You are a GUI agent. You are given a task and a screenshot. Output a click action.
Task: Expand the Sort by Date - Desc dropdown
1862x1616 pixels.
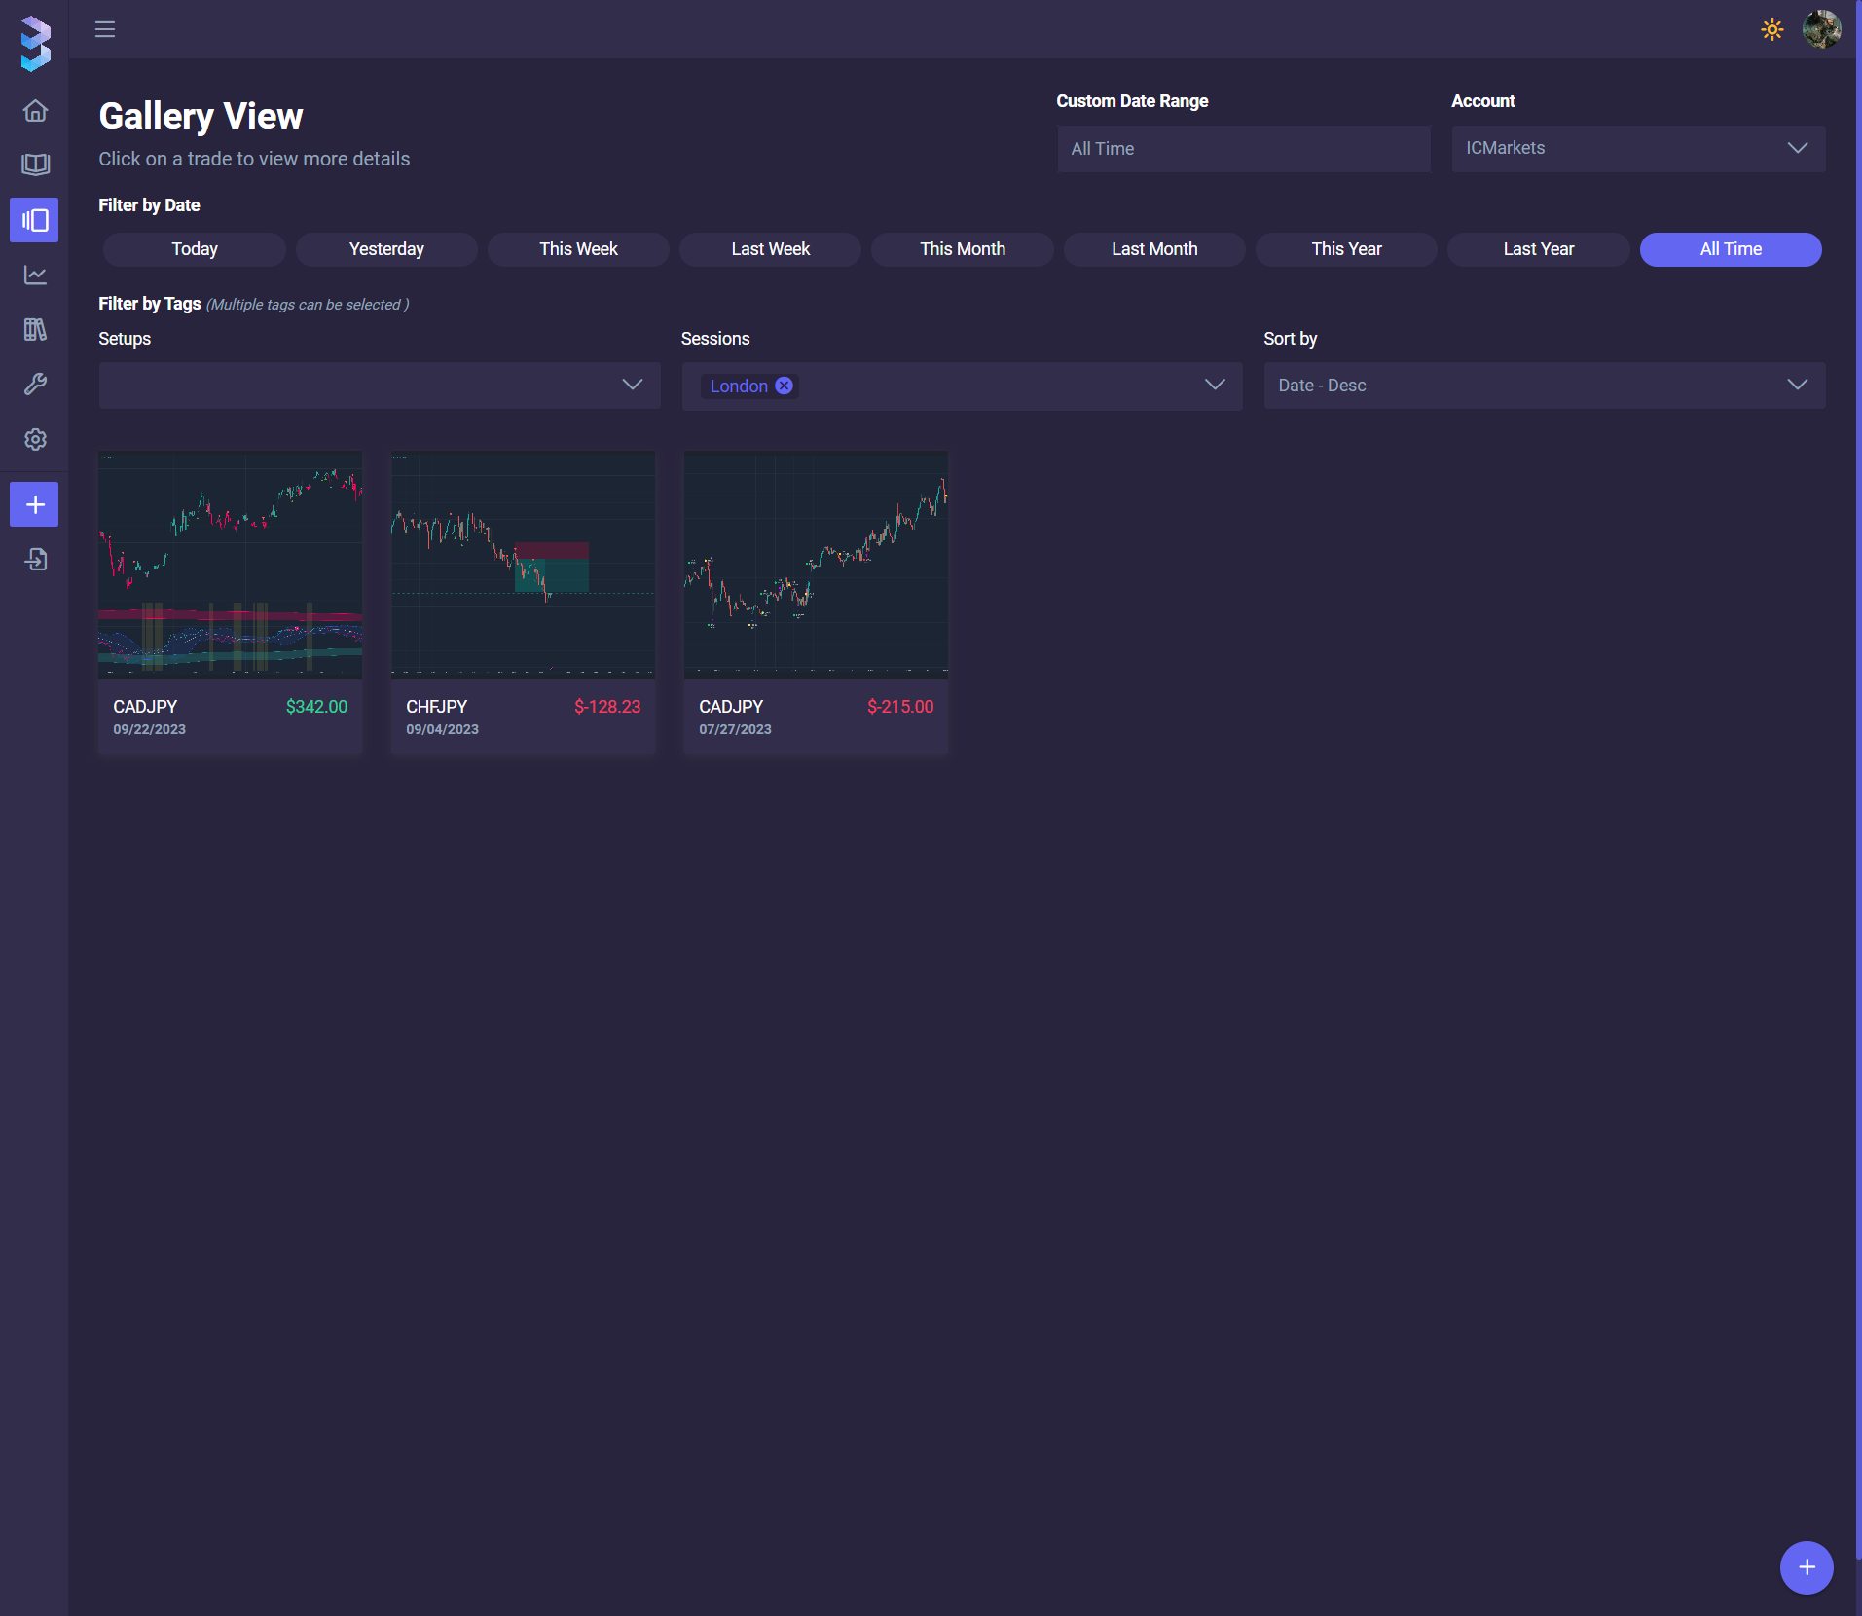(1544, 386)
